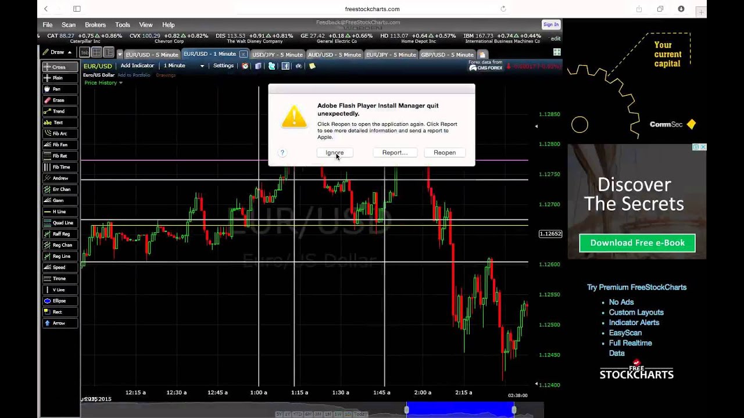This screenshot has height=418, width=744.
Task: Click the browser address bar
Action: coord(372,9)
